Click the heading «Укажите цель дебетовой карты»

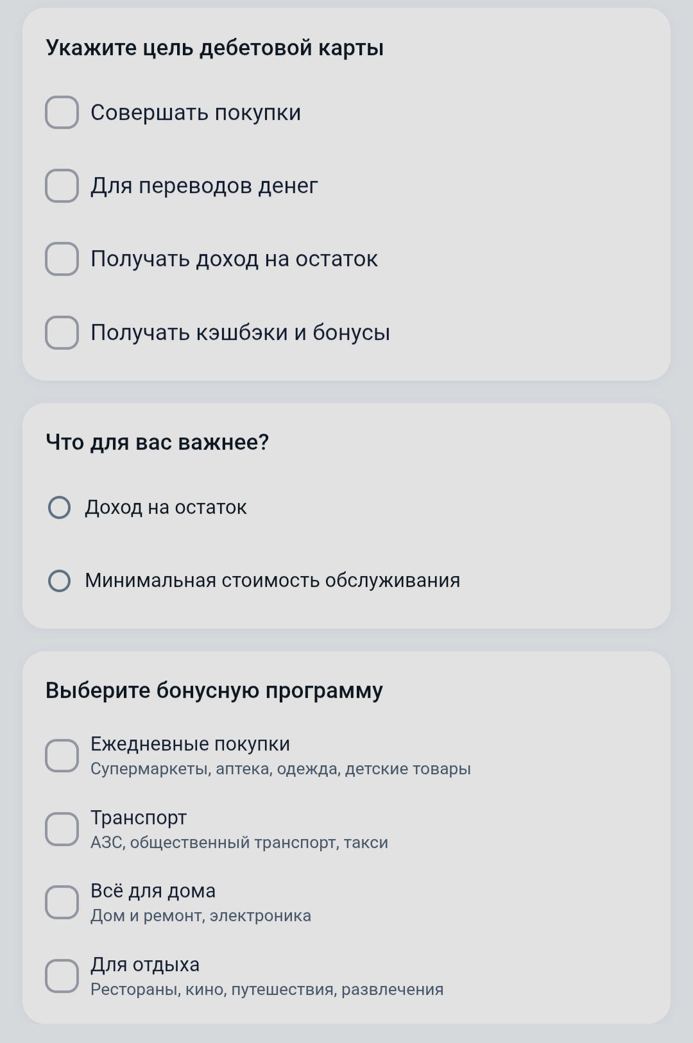[x=216, y=47]
